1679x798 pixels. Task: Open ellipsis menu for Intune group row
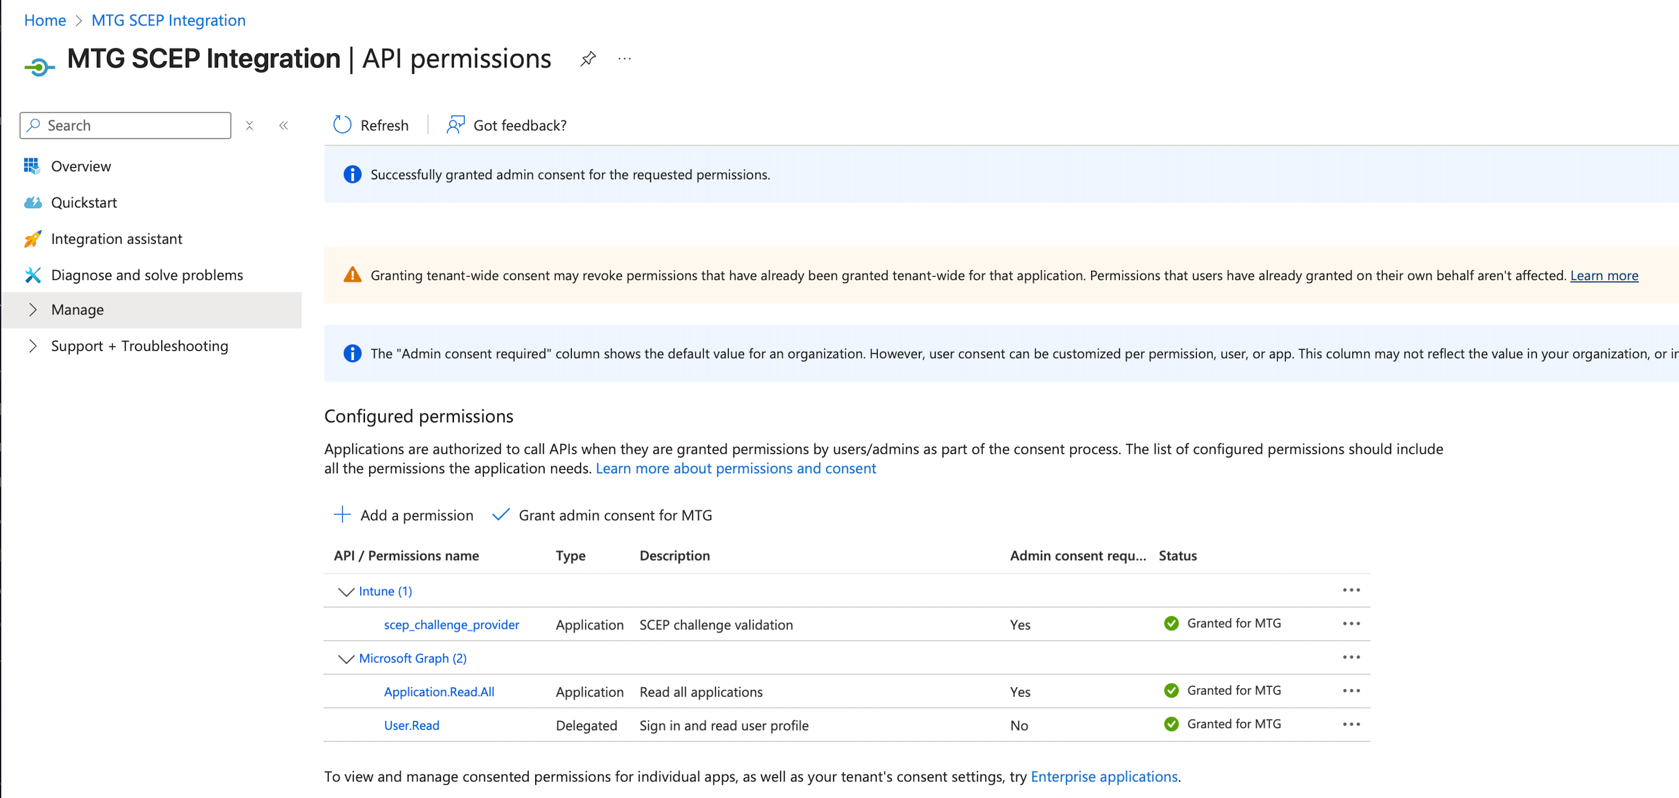pyautogui.click(x=1351, y=590)
